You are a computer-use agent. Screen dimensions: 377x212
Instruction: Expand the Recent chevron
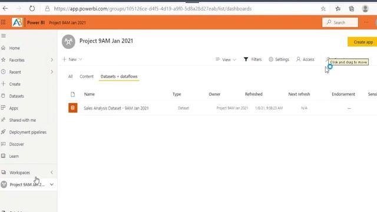point(52,72)
